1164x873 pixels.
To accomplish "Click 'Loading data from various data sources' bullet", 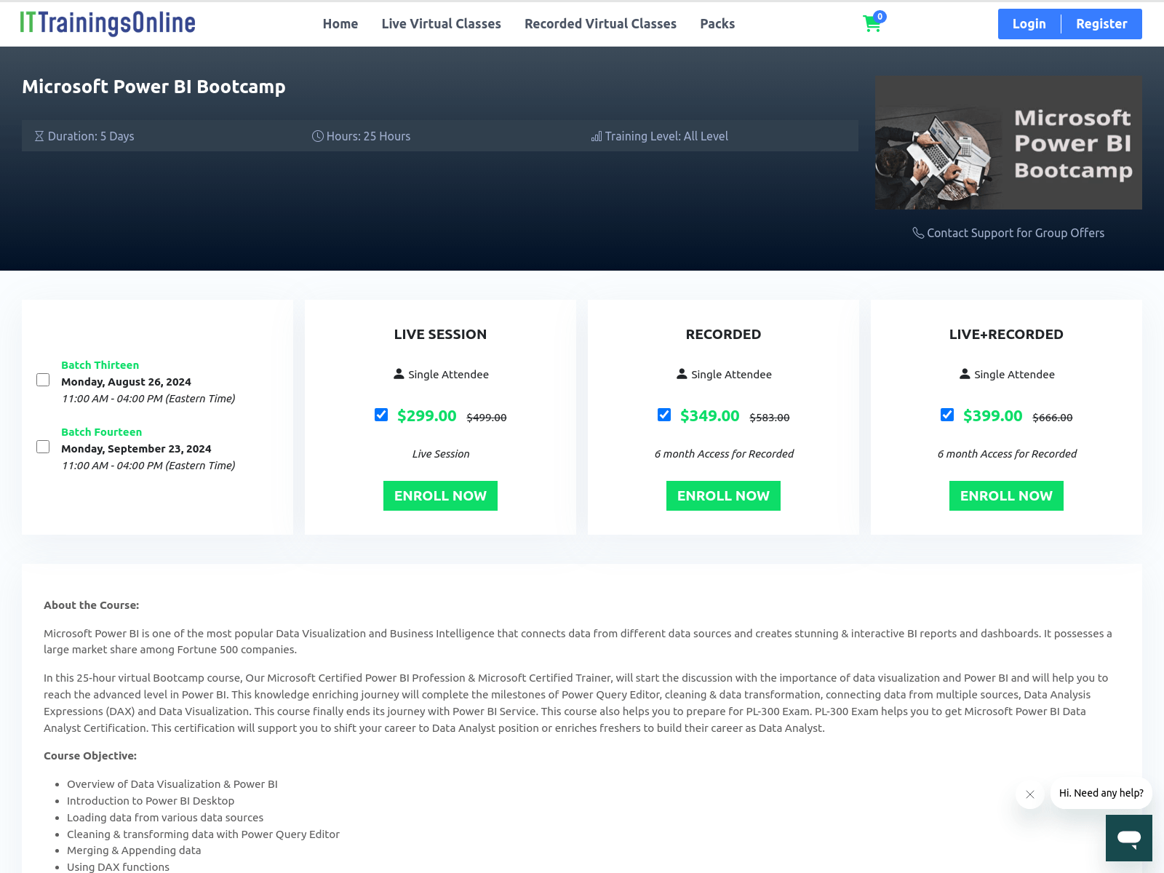I will tap(165, 818).
